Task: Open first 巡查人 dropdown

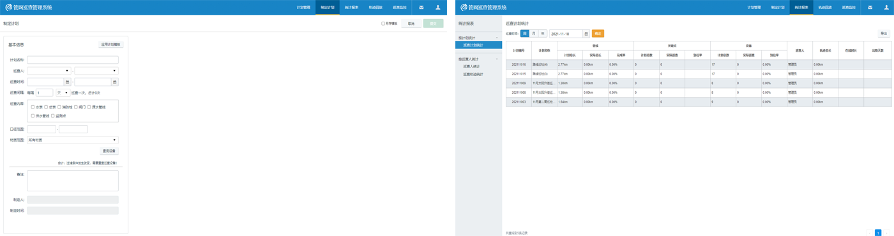Action: (49, 71)
